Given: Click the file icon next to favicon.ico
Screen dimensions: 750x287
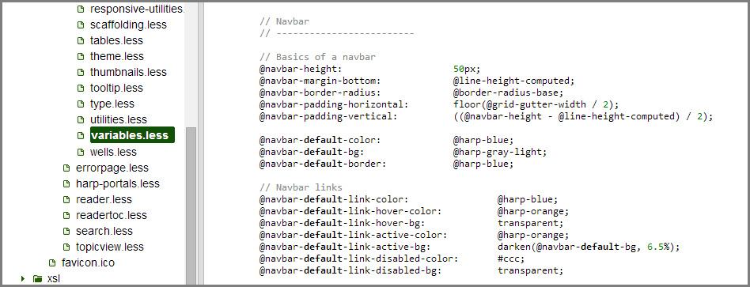Looking at the screenshot, I should (53, 262).
